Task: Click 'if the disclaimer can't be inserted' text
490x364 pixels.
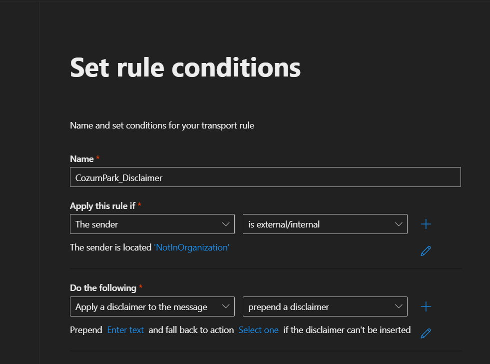Action: (347, 330)
